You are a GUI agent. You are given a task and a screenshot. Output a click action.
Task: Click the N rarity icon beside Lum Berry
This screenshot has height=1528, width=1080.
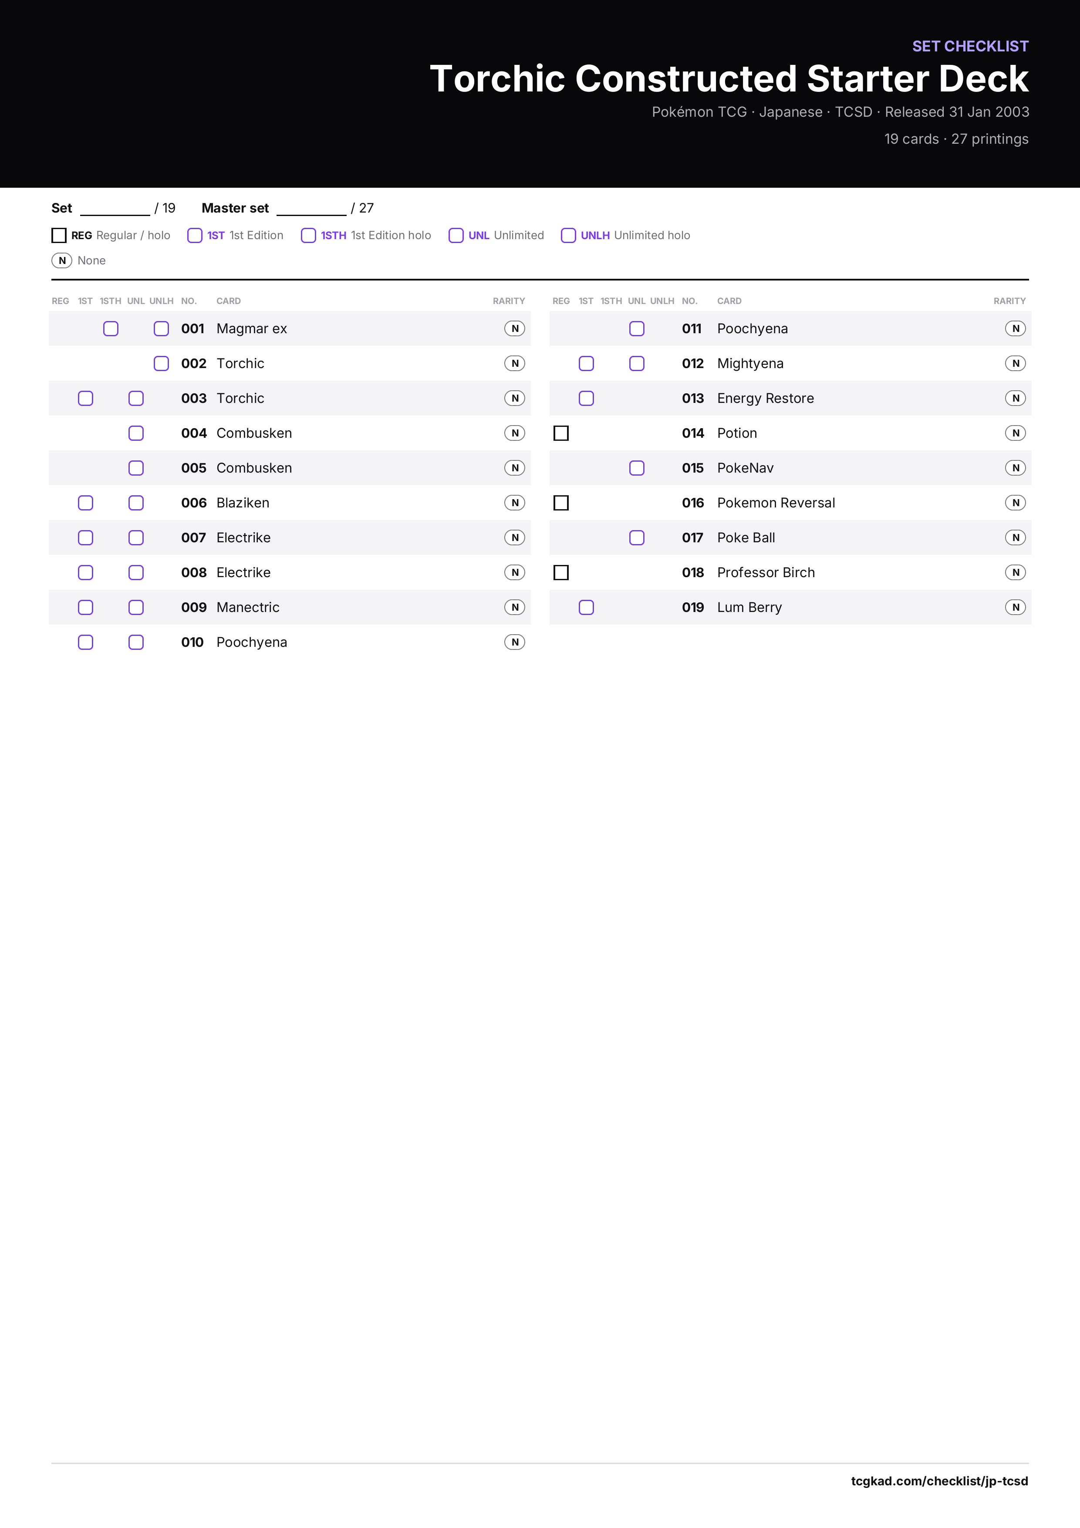click(1016, 607)
